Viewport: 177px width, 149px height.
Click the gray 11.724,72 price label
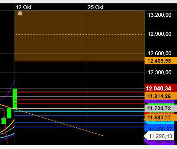point(161,108)
